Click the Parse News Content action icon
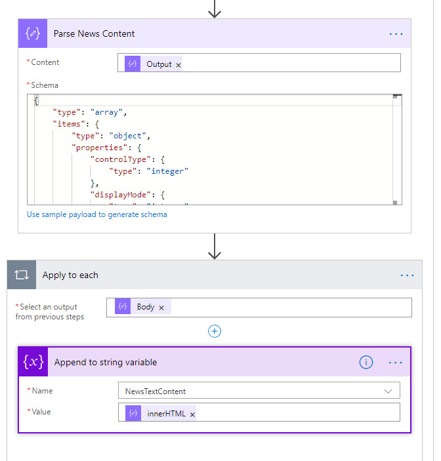The image size is (441, 461). (32, 33)
